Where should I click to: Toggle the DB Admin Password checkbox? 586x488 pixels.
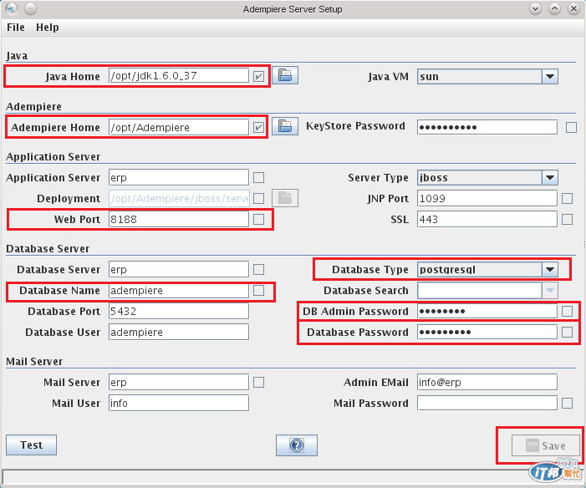[567, 311]
